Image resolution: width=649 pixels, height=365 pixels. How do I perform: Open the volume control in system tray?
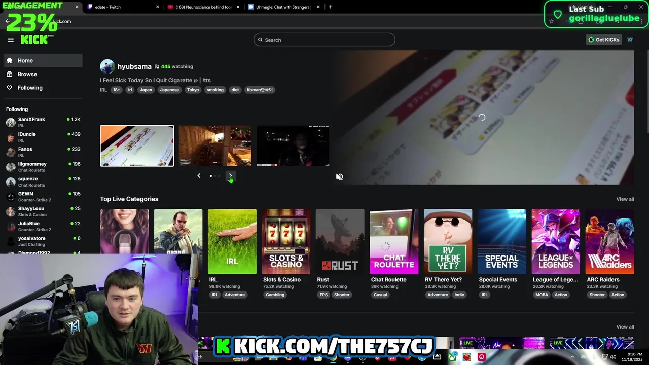pyautogui.click(x=613, y=357)
